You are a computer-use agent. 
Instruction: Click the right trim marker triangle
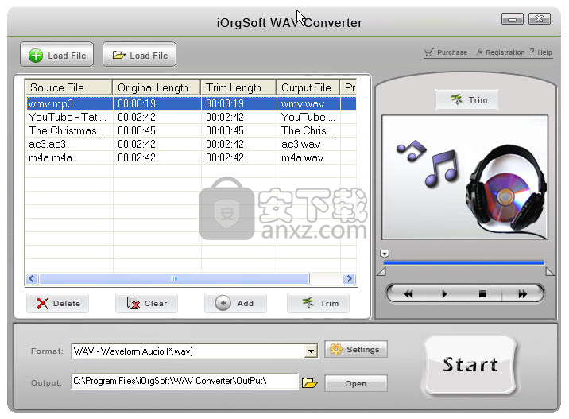pos(550,271)
